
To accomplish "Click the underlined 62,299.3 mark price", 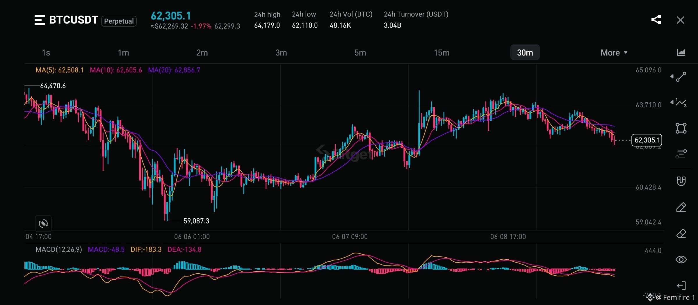I will [x=227, y=26].
